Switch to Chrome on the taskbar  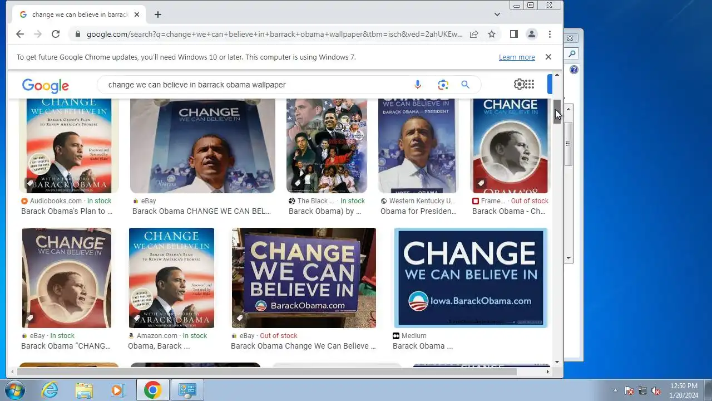(152, 390)
